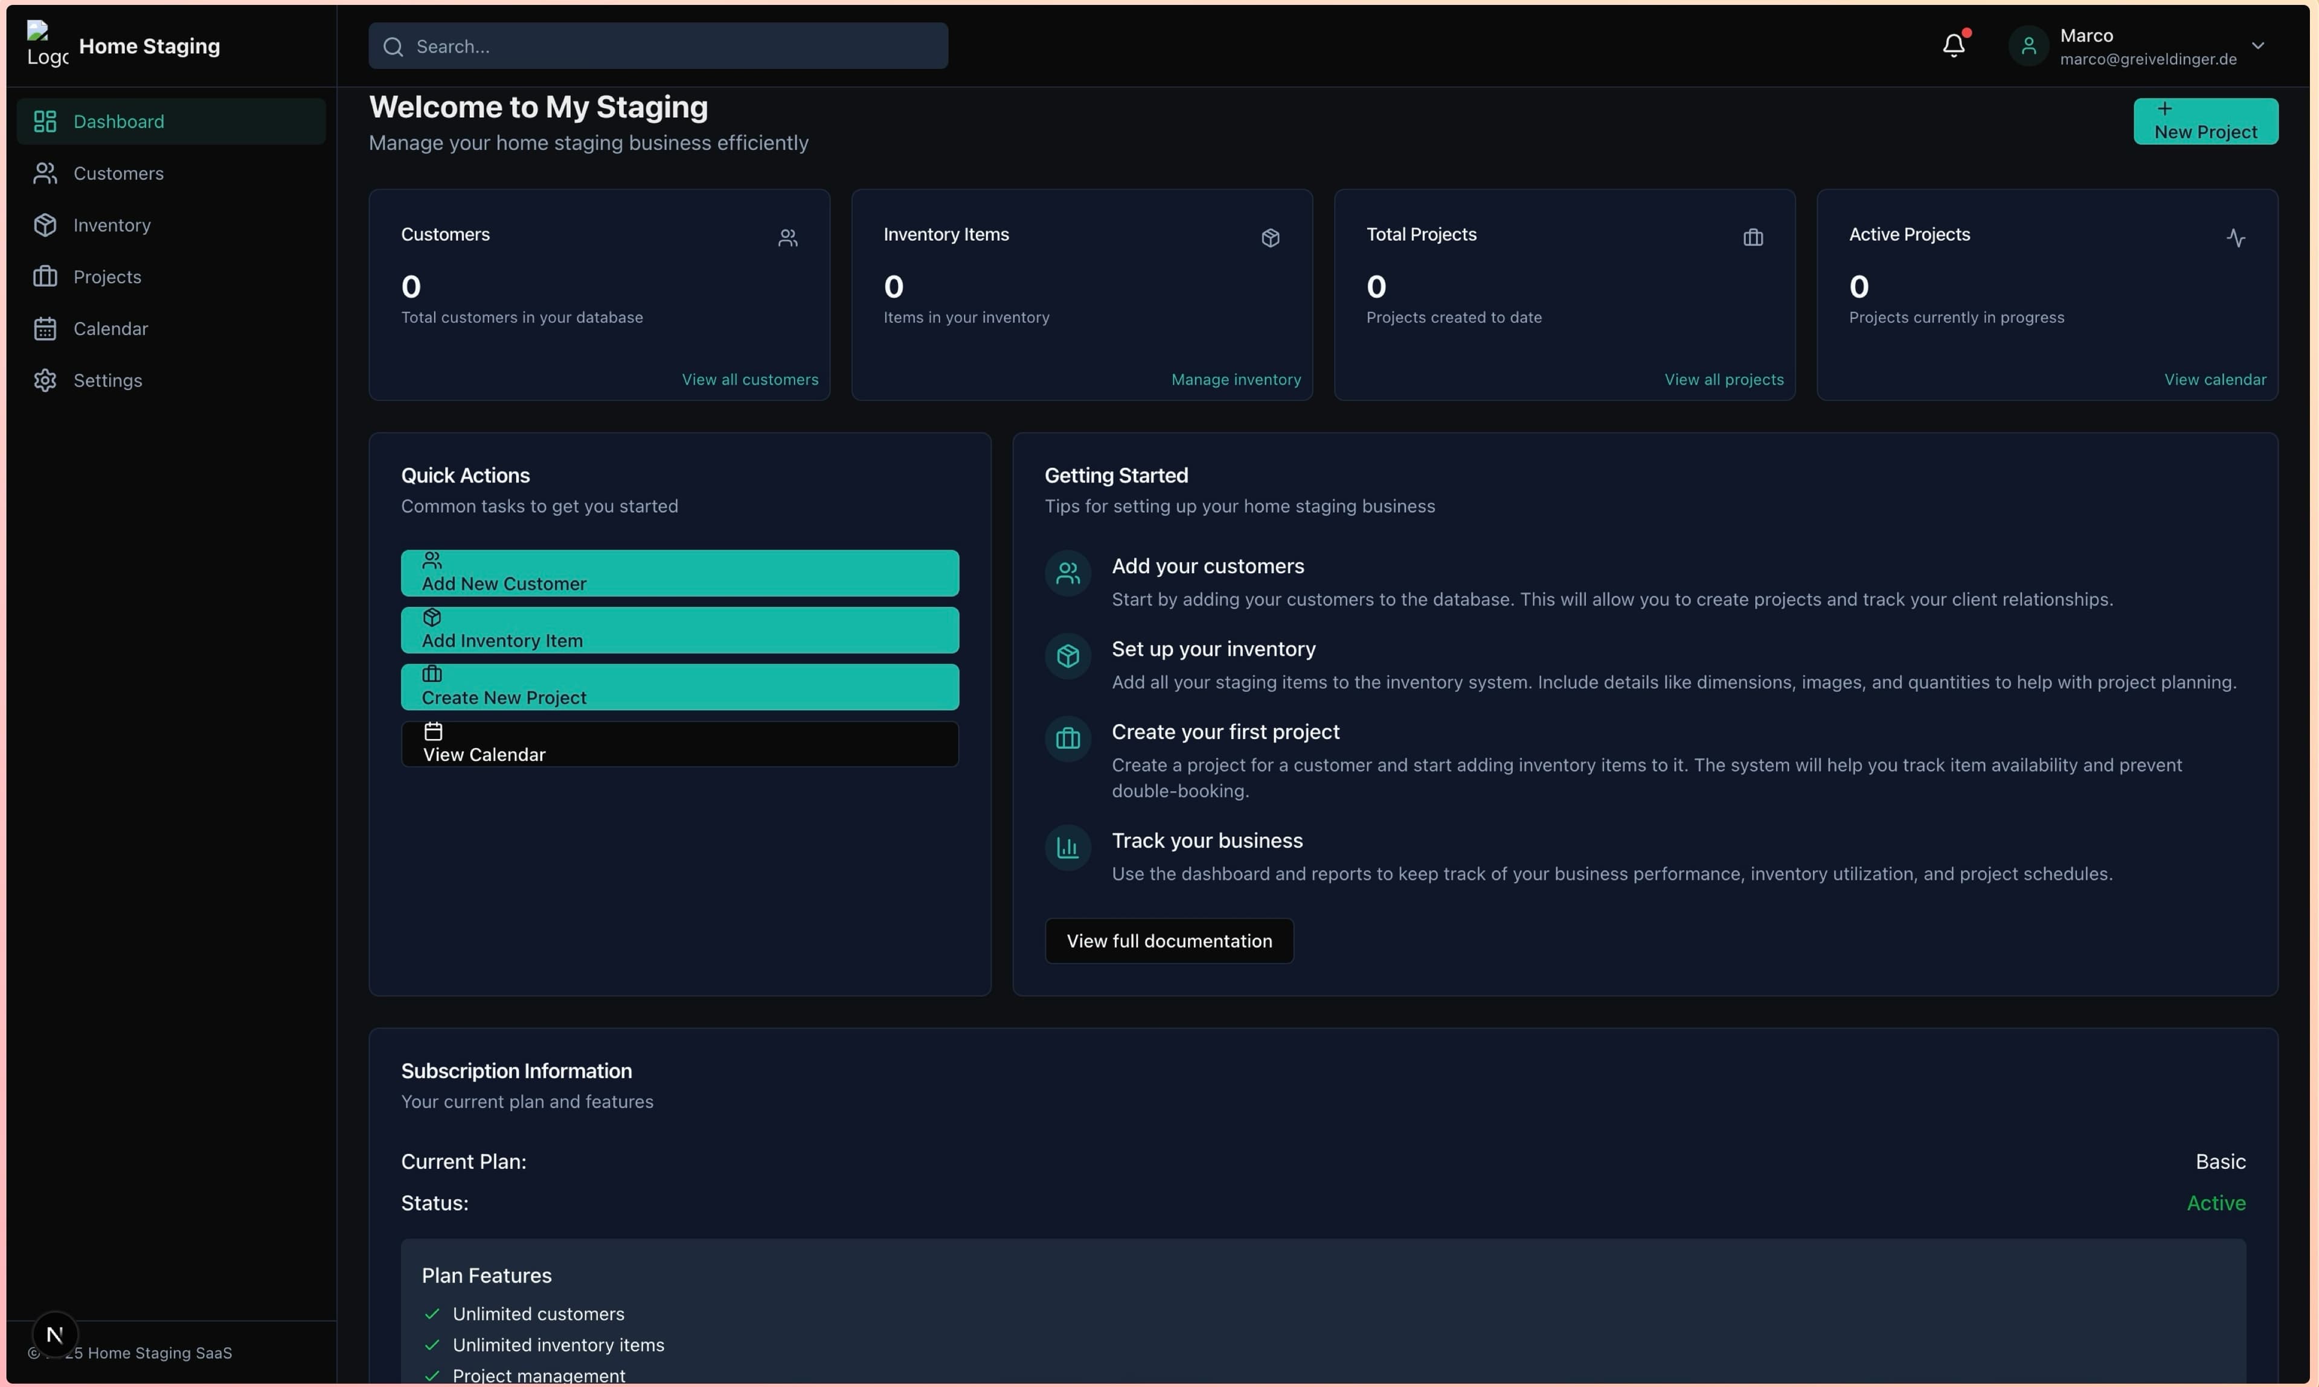Click the user avatar icon in the header
The height and width of the screenshot is (1387, 2319).
tap(2029, 45)
